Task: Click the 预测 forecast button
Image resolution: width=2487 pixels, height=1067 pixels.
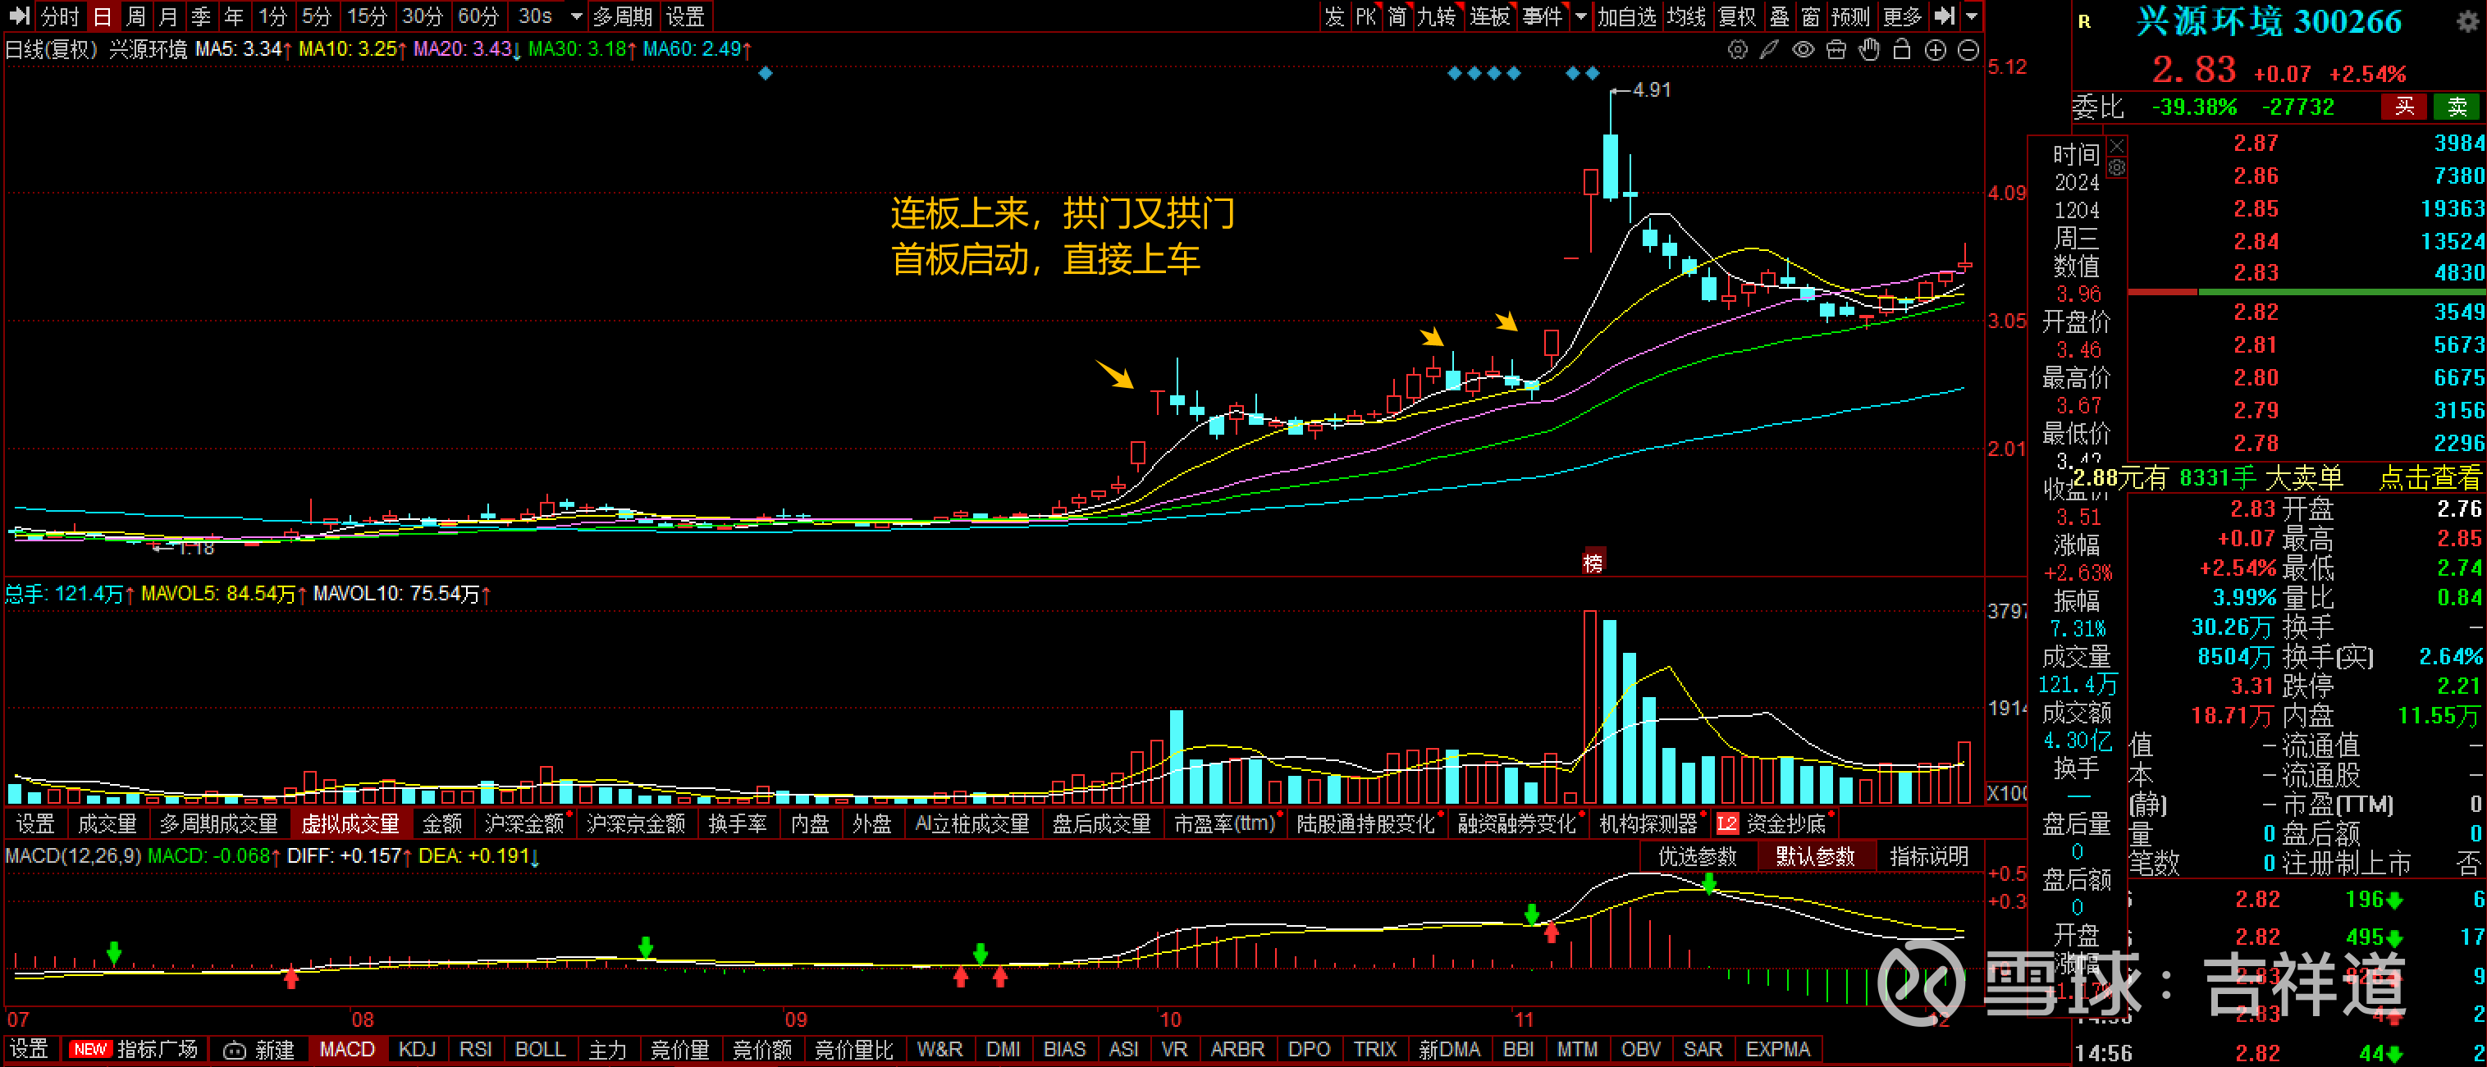Action: pyautogui.click(x=1851, y=16)
